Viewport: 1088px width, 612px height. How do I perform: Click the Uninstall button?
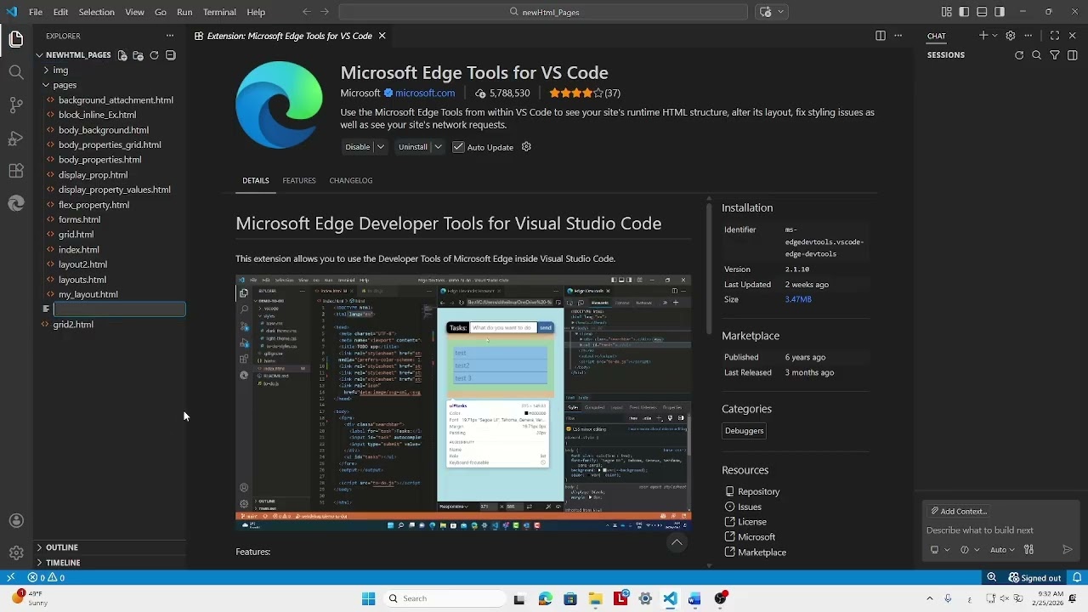(413, 147)
